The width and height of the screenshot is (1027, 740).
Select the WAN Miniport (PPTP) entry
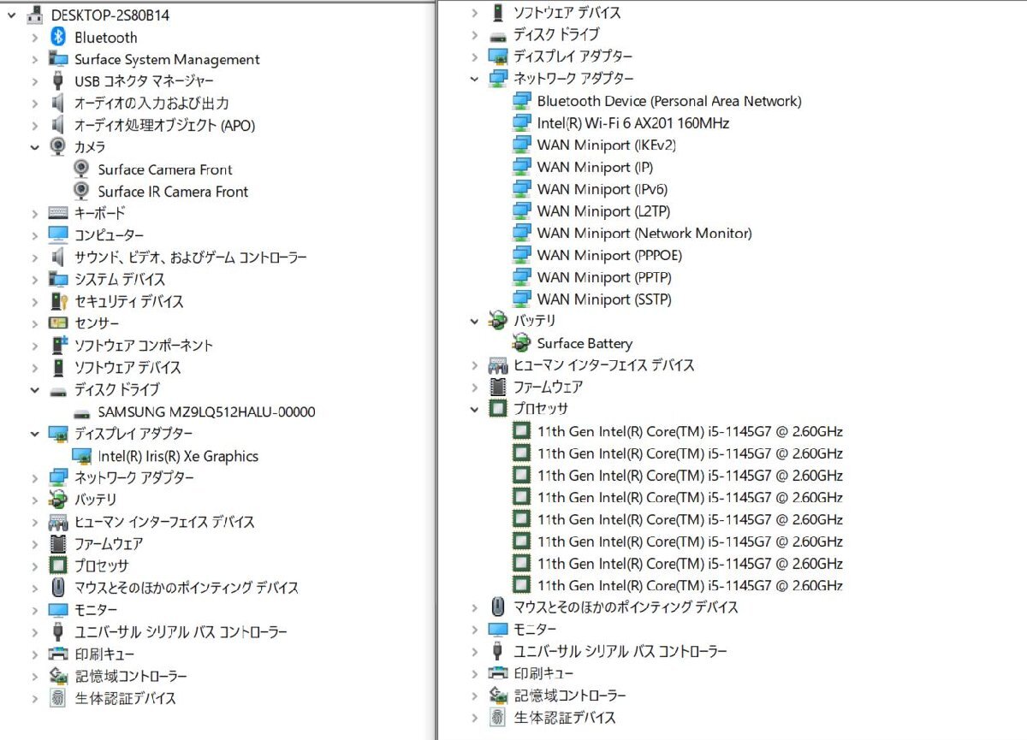tap(604, 277)
